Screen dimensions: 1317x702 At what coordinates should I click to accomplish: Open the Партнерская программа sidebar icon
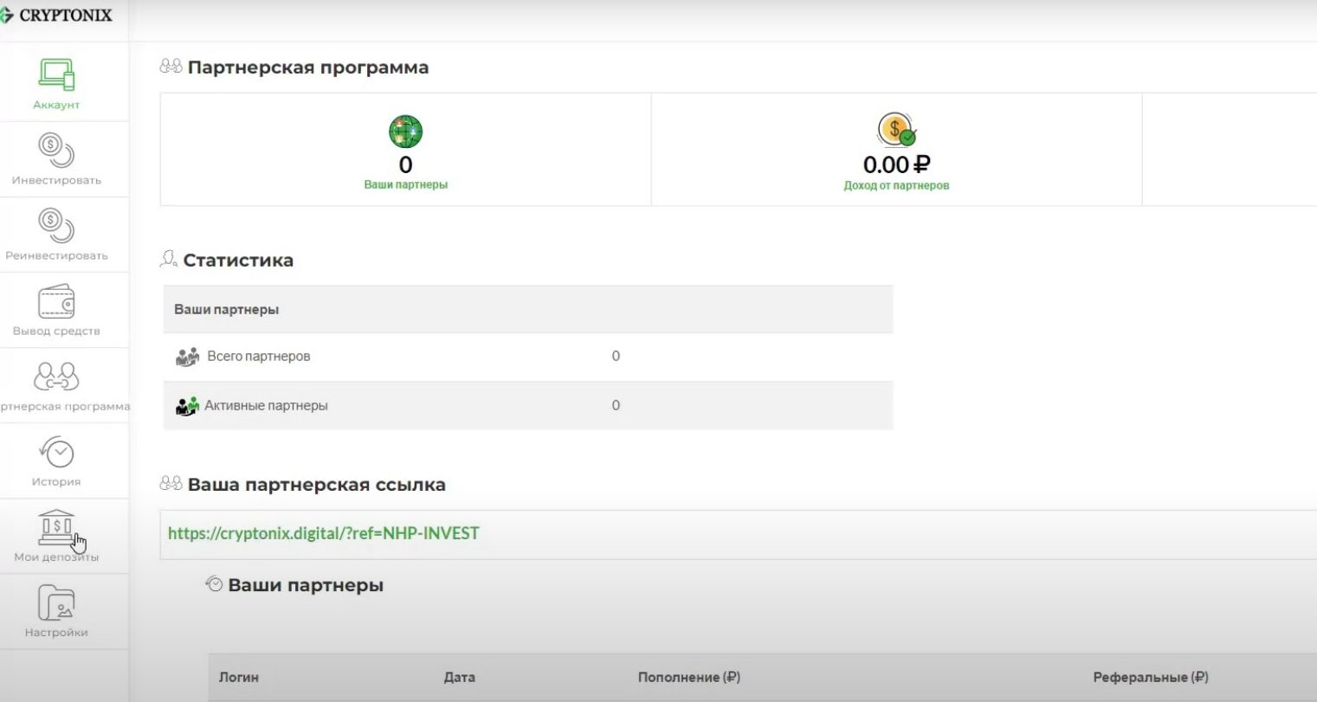coord(56,377)
